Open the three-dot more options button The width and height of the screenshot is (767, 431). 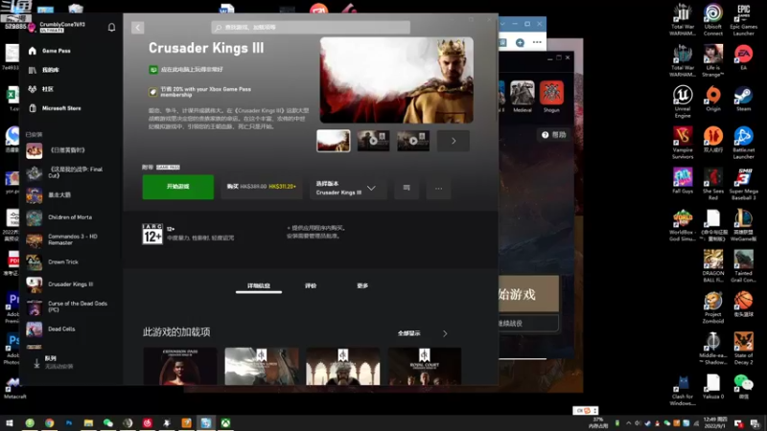point(438,188)
